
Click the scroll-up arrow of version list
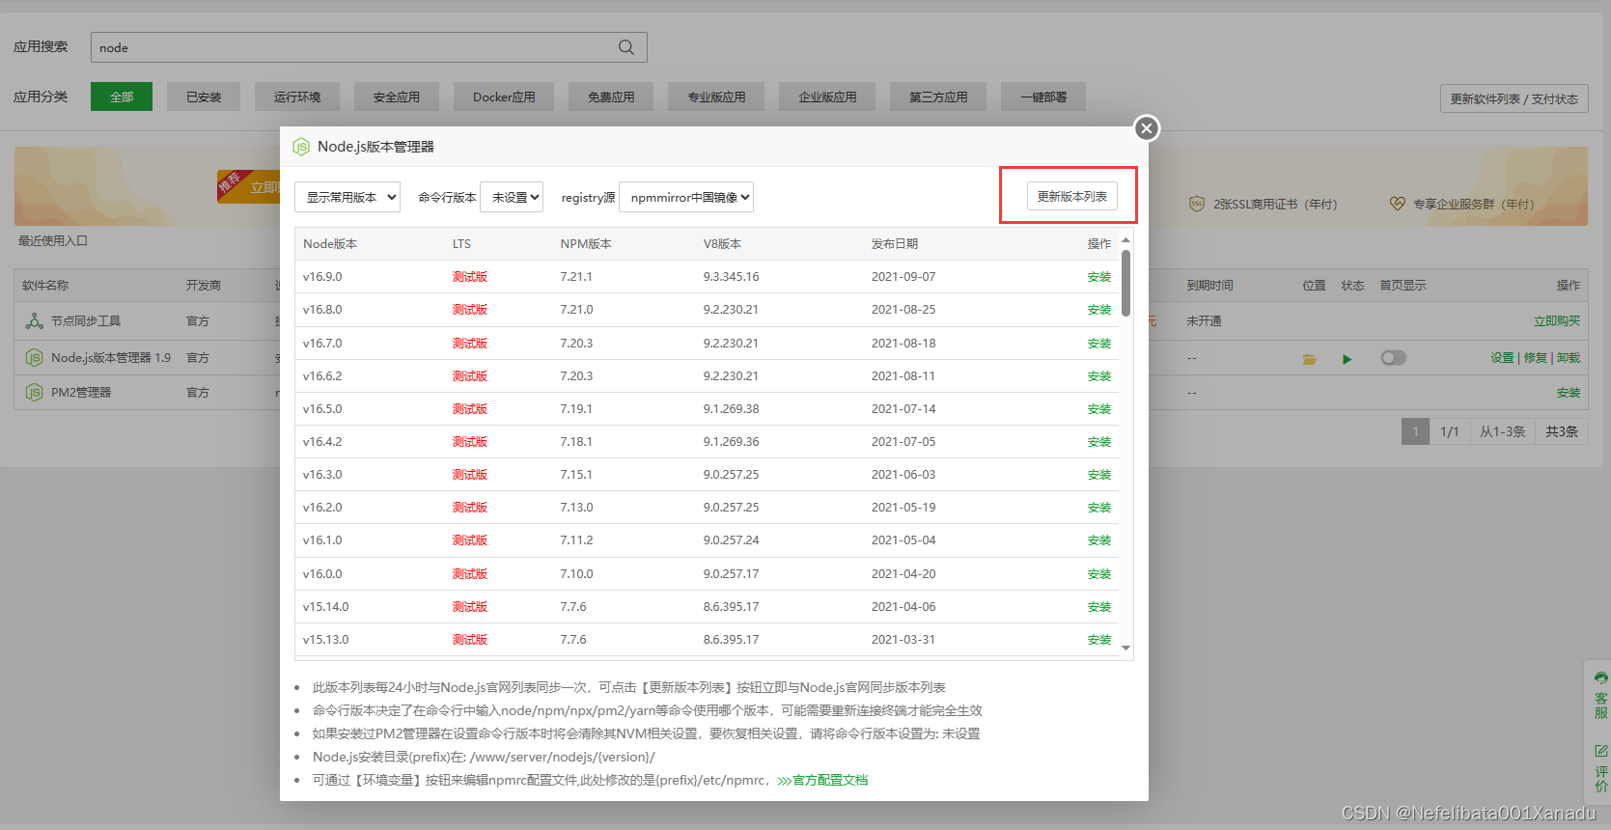tap(1125, 239)
